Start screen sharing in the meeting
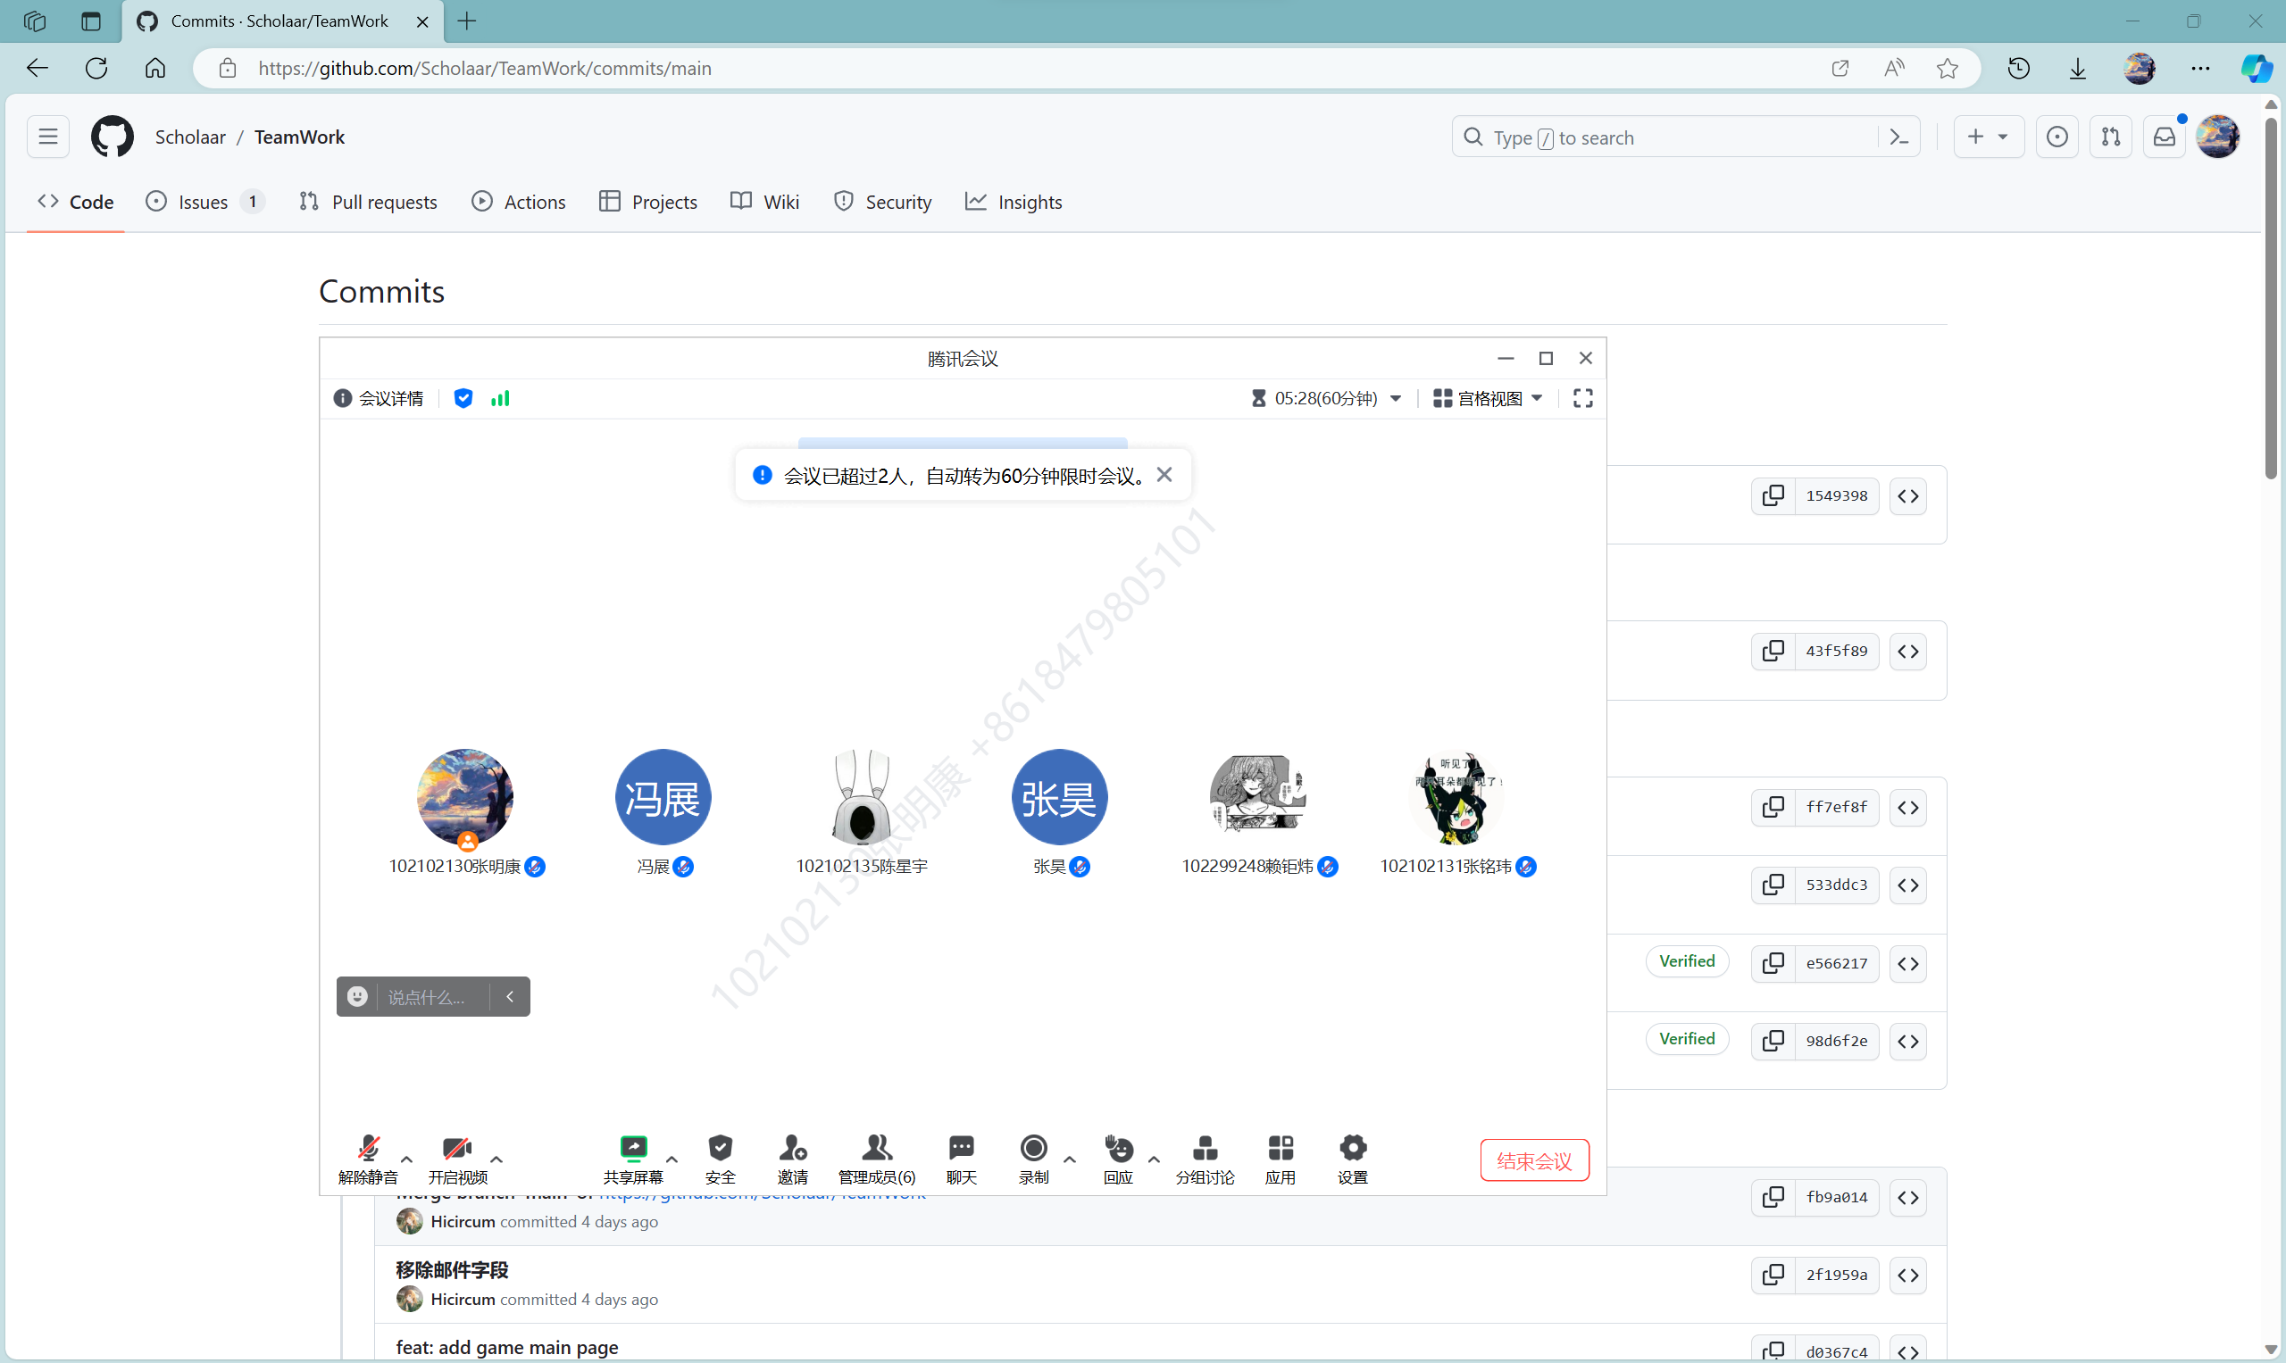This screenshot has width=2286, height=1363. point(633,1159)
